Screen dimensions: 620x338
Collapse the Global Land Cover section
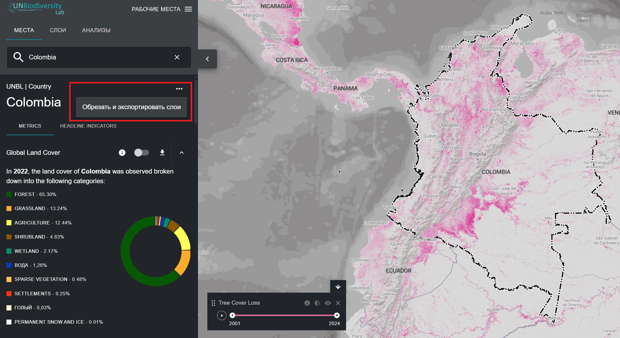pos(182,152)
